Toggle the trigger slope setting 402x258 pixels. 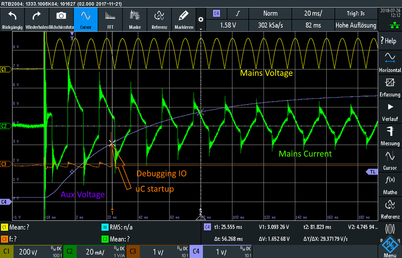[x=238, y=13]
